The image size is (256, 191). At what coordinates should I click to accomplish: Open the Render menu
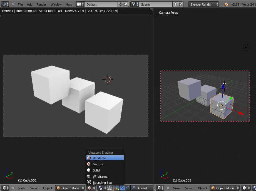tap(41, 4)
